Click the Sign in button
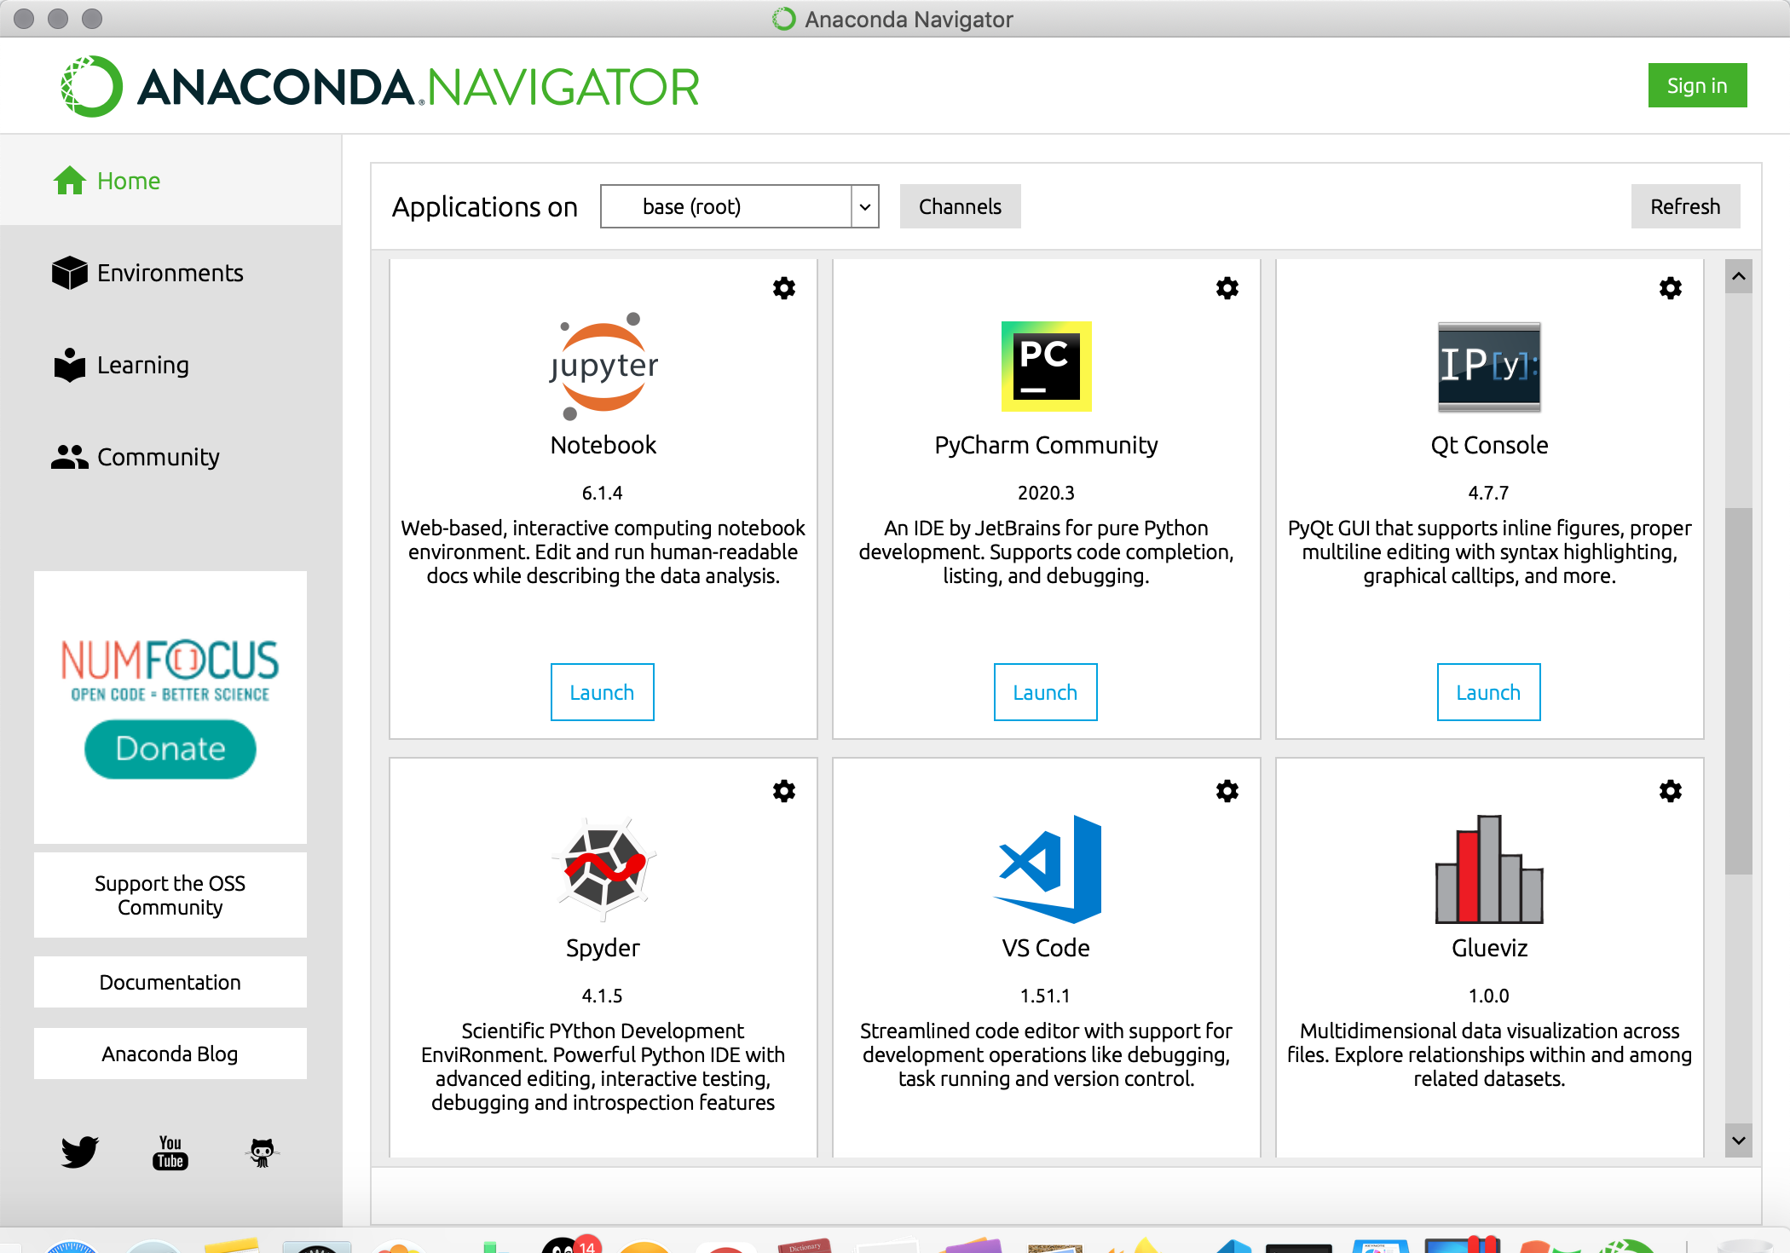Image resolution: width=1790 pixels, height=1253 pixels. [x=1696, y=85]
